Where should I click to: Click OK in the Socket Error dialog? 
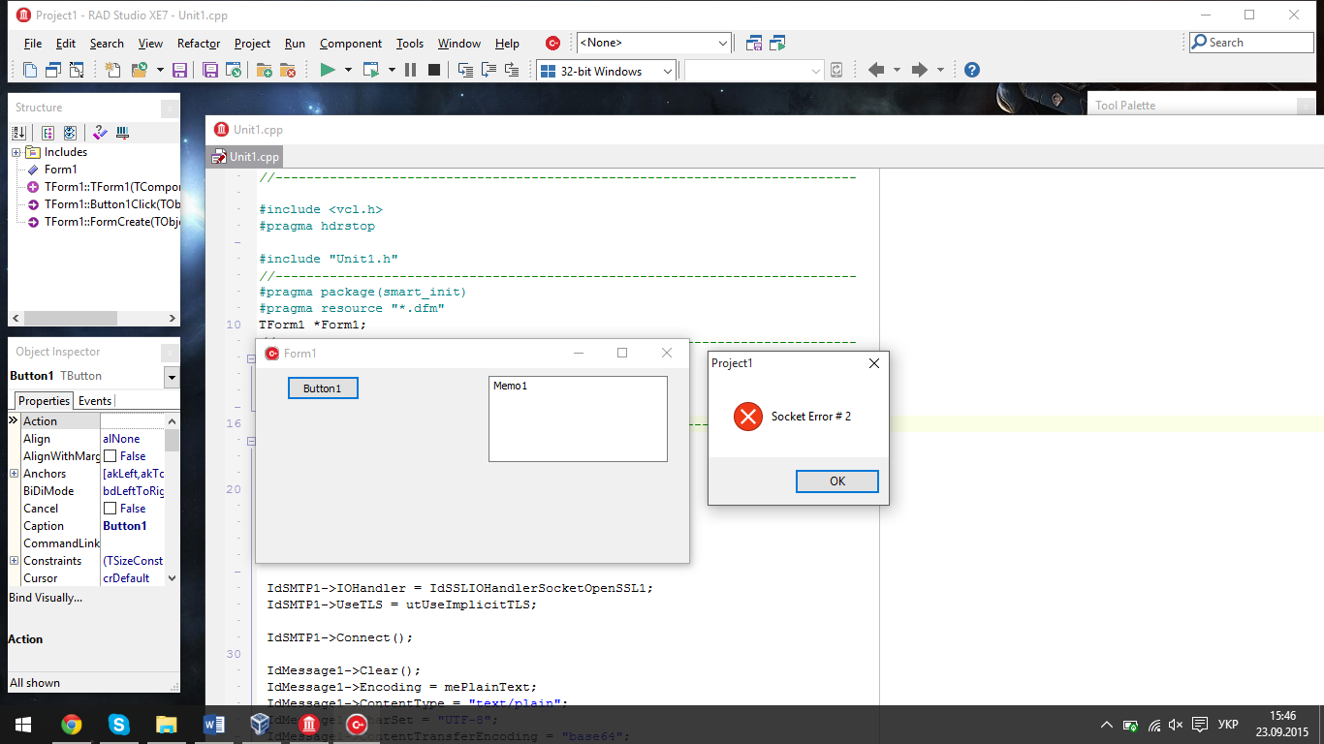tap(836, 481)
